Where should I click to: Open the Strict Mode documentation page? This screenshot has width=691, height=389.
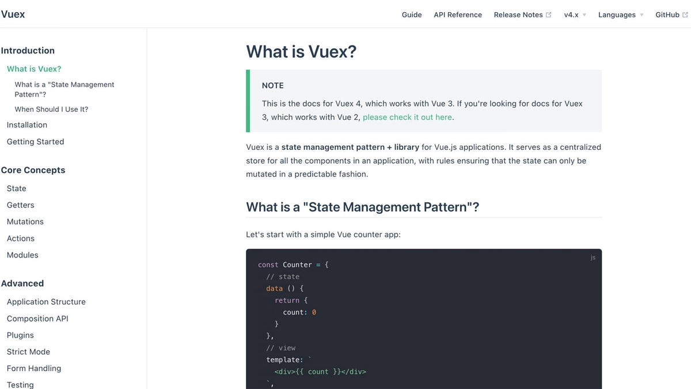point(28,352)
